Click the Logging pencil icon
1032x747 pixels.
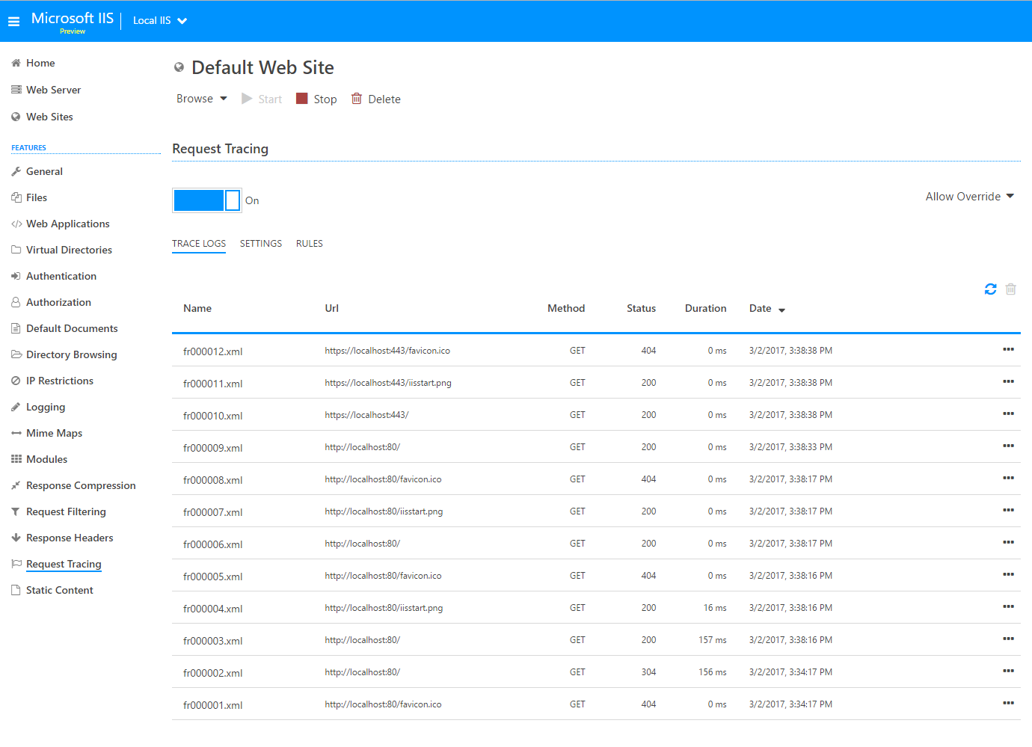click(x=16, y=407)
